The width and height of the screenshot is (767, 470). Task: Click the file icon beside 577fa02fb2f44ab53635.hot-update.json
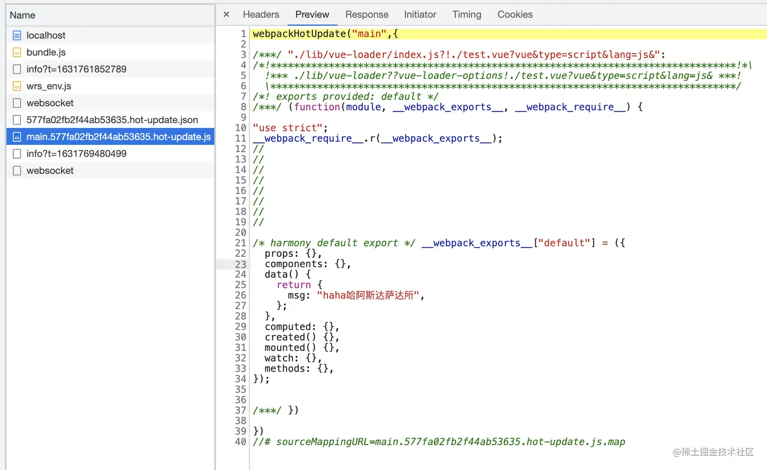(17, 120)
